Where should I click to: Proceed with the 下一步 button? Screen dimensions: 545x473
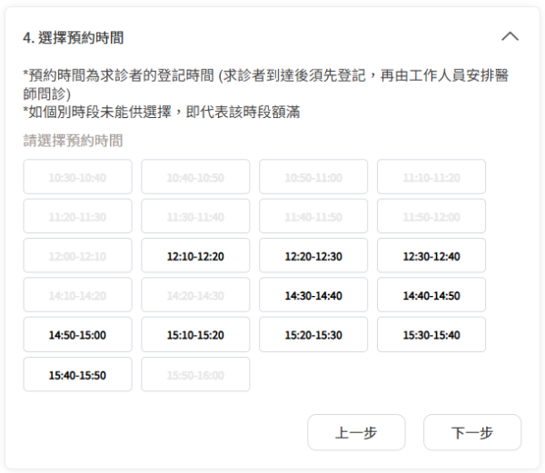click(472, 432)
